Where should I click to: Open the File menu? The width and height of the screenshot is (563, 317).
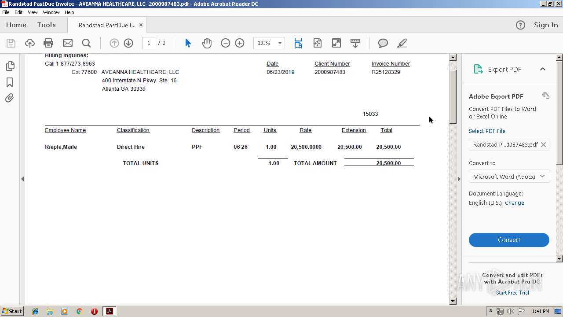6,12
